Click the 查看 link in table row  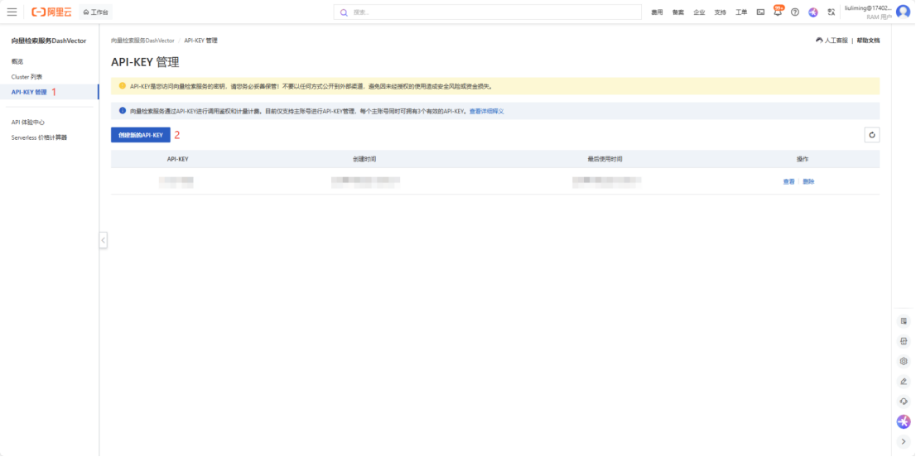coord(788,181)
